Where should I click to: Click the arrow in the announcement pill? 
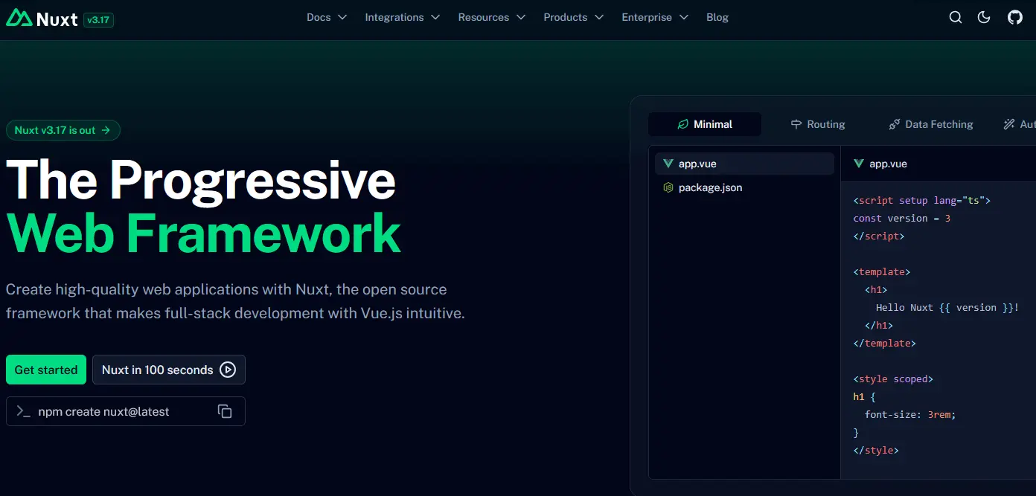(106, 130)
